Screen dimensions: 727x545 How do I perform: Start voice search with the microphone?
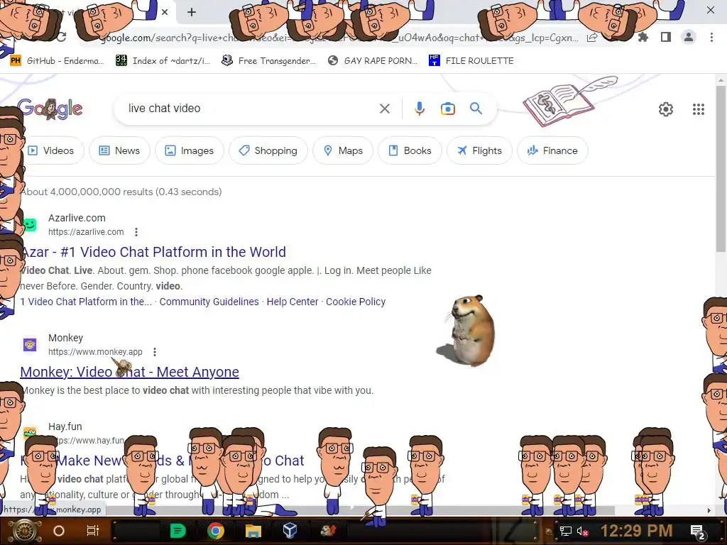click(419, 109)
